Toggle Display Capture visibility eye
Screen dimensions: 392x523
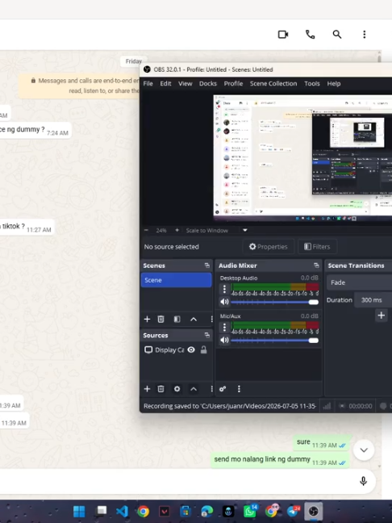pyautogui.click(x=191, y=350)
